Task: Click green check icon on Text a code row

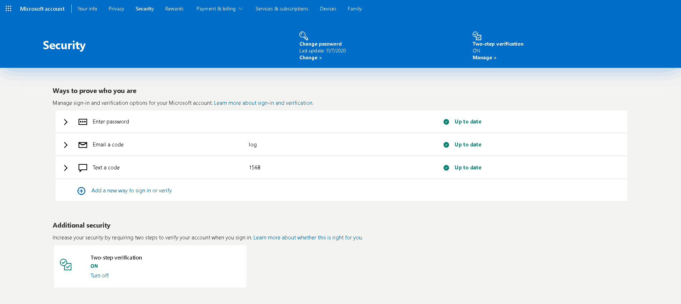Action: [446, 168]
